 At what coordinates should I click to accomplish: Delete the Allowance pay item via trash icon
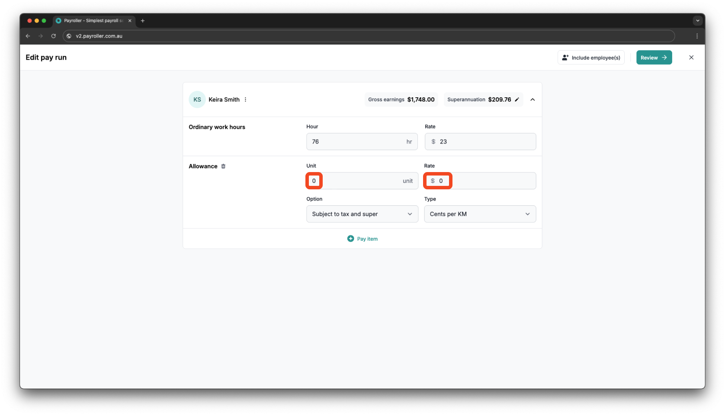pyautogui.click(x=223, y=166)
